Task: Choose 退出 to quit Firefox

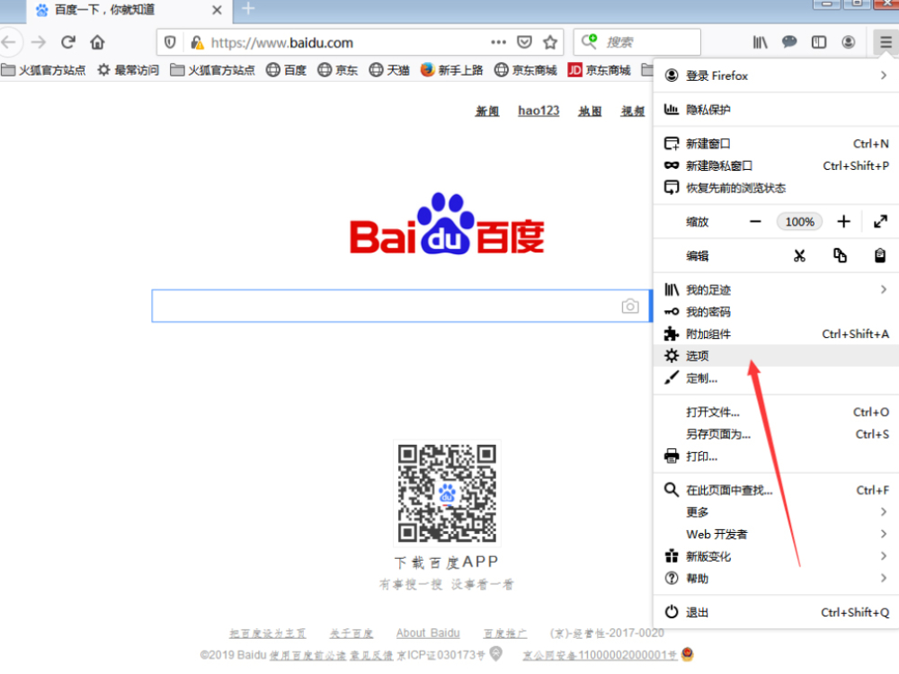Action: pyautogui.click(x=777, y=613)
